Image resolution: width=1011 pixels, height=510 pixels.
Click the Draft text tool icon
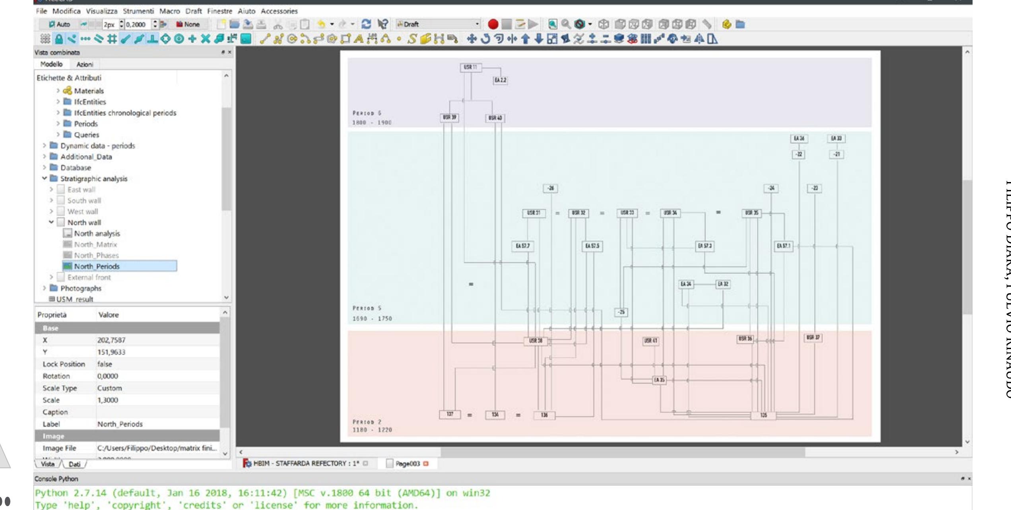tap(358, 39)
